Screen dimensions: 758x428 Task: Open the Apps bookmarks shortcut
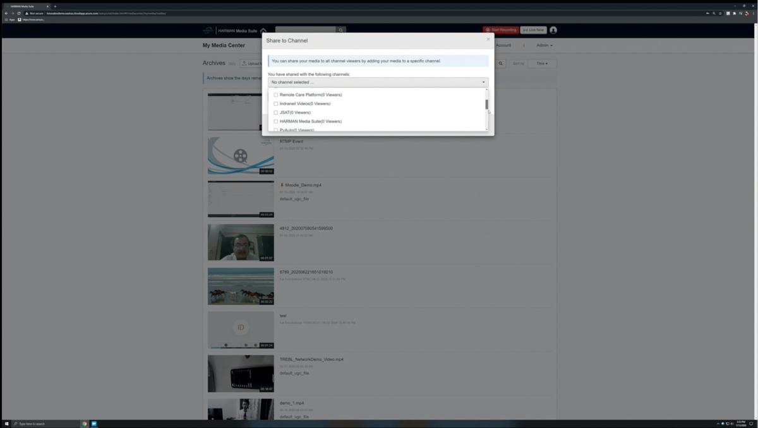(x=10, y=20)
